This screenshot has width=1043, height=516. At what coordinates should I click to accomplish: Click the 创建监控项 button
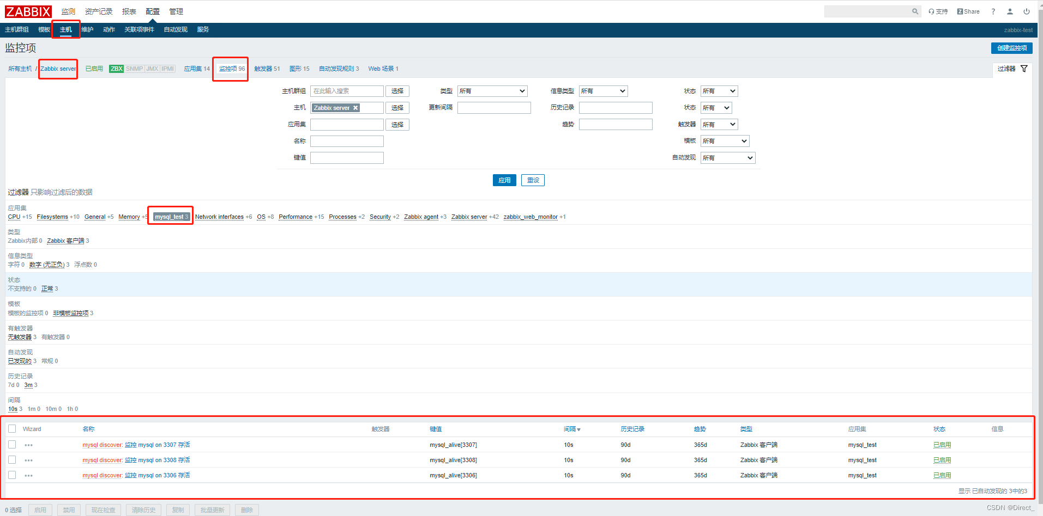point(1012,48)
